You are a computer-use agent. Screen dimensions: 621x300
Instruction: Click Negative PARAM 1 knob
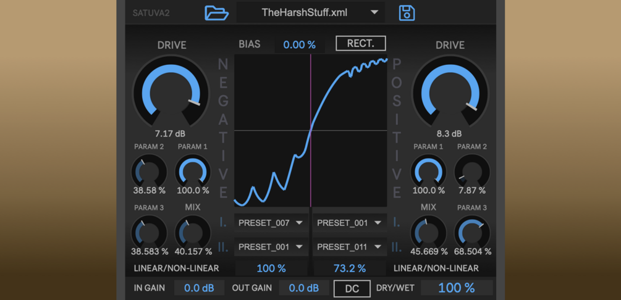pyautogui.click(x=193, y=172)
